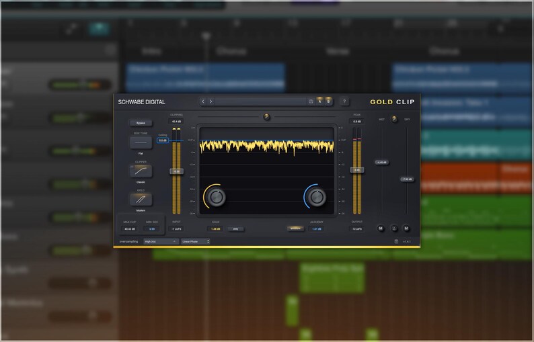Click the Clipping 40.4 dB readout
Viewport: 534px width, 342px height.
pos(176,121)
